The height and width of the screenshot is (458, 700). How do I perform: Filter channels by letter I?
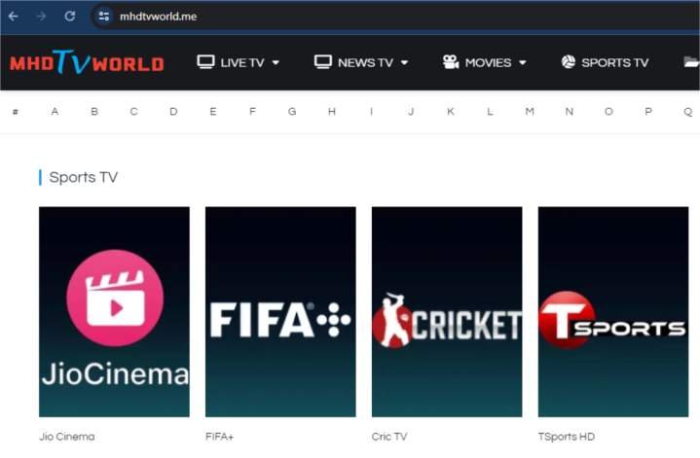372,112
